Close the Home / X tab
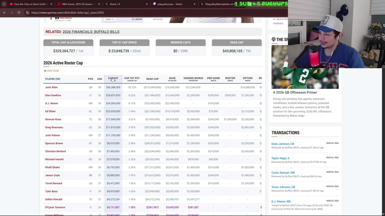The height and width of the screenshot is (216, 385). (x=147, y=4)
